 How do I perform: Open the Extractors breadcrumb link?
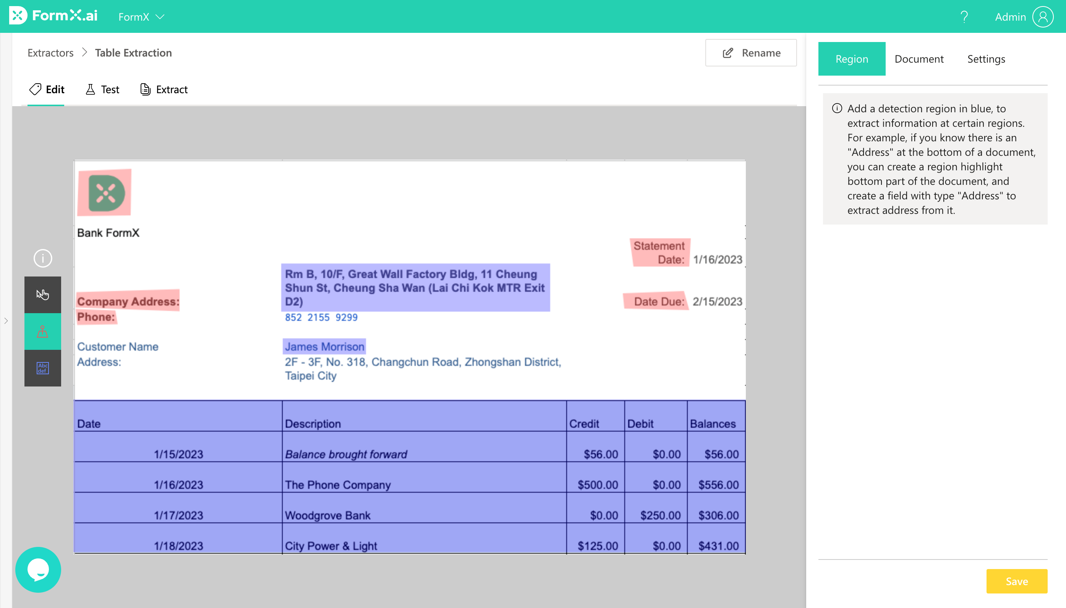tap(50, 53)
